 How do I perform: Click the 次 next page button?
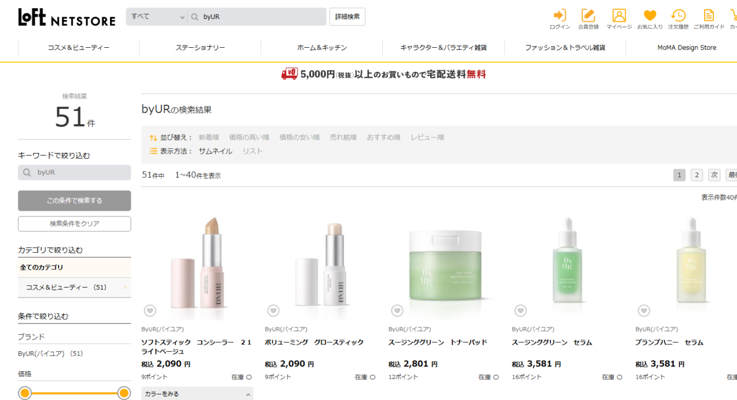pyautogui.click(x=714, y=175)
